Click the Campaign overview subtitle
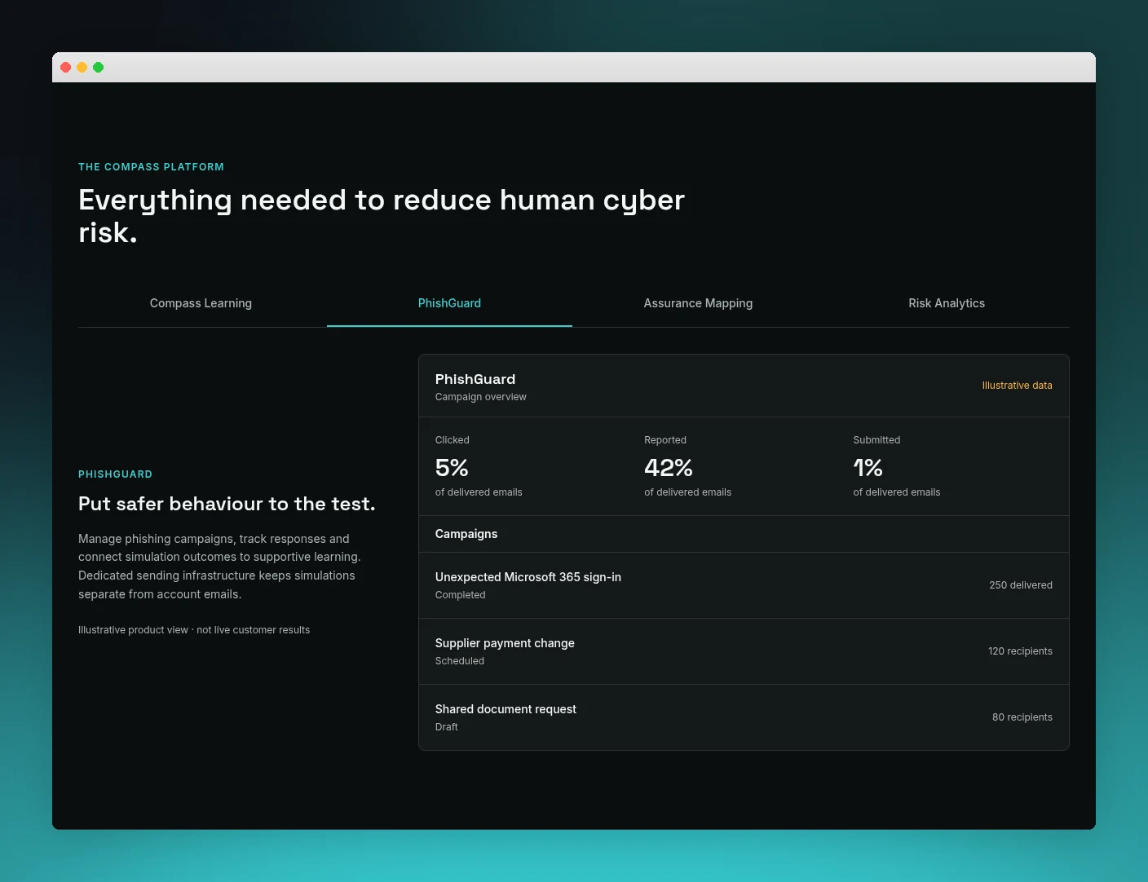Image resolution: width=1148 pixels, height=882 pixels. pos(480,397)
